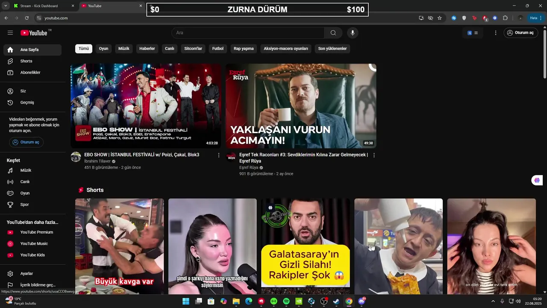Open OBS Studio from the taskbar
Screen dimensions: 547x308
click(x=324, y=301)
